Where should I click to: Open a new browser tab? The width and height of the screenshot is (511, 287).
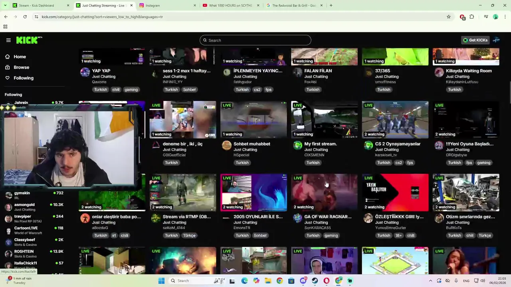click(x=331, y=5)
